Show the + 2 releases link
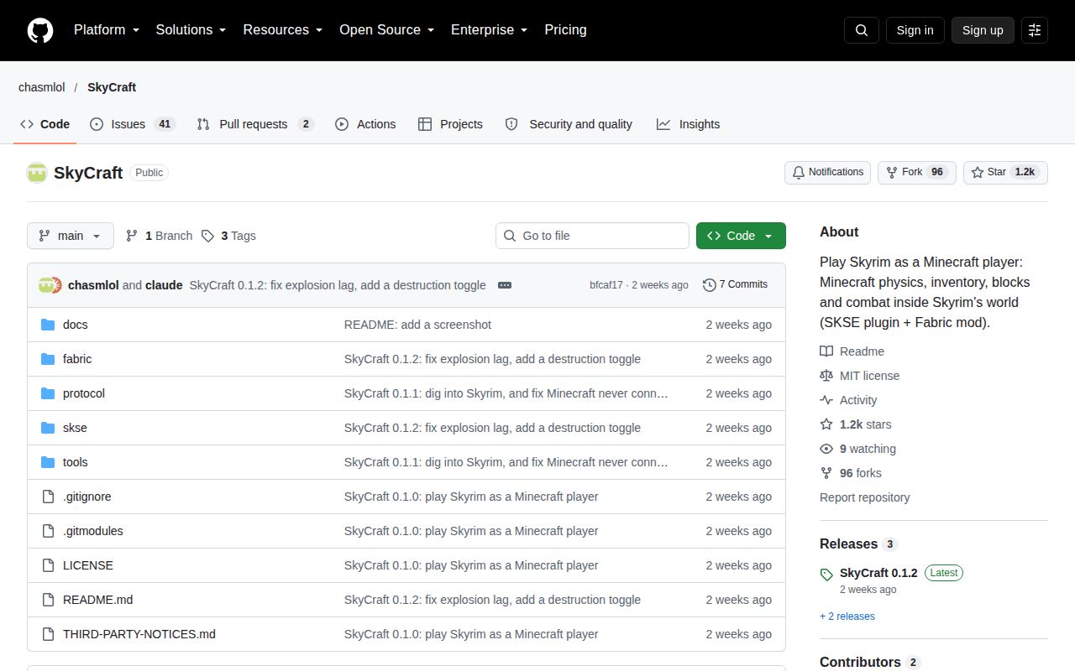The image size is (1075, 671). [847, 616]
